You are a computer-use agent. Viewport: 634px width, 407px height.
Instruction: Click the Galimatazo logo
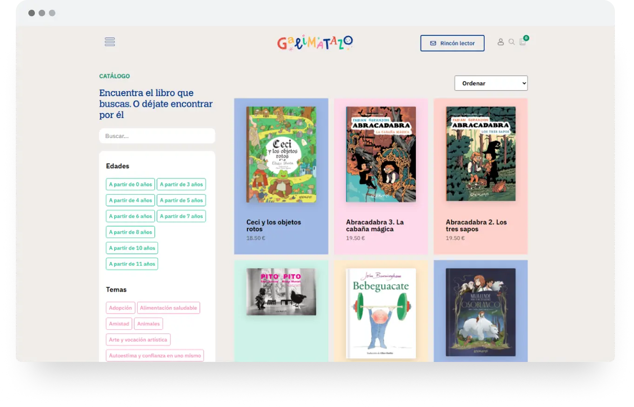click(315, 43)
